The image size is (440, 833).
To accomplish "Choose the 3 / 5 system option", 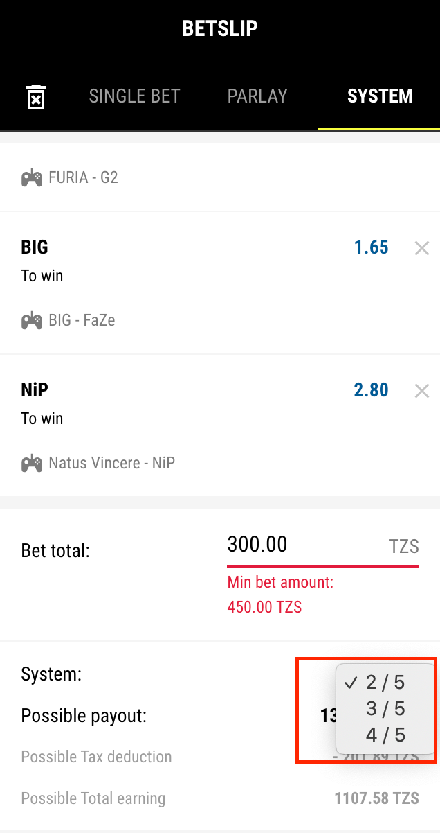I will pyautogui.click(x=385, y=708).
